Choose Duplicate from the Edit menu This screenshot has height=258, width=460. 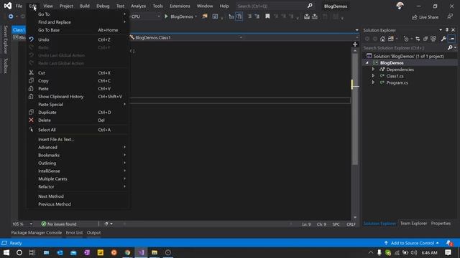pyautogui.click(x=78, y=113)
